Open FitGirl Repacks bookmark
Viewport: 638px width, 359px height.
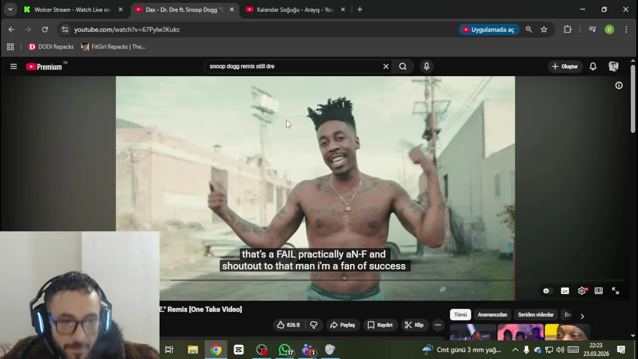tap(113, 47)
